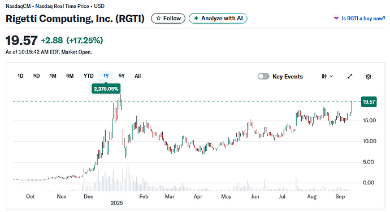Viewport: 390px width, 212px height.
Task: Click the large 19.57 price quote
Action: (21, 41)
